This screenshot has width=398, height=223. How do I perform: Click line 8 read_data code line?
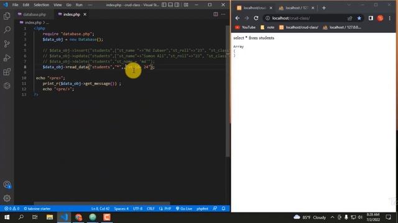(x=98, y=67)
